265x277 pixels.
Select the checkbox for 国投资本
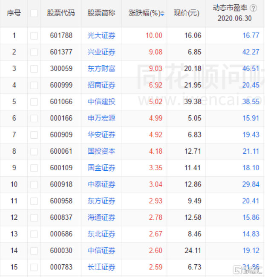[34, 152]
